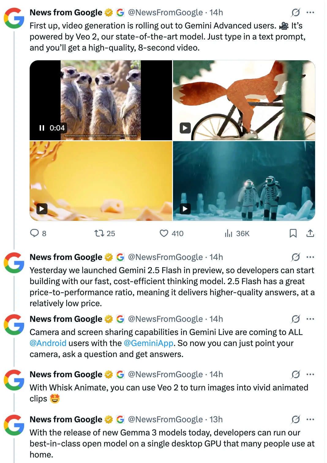Image resolution: width=327 pixels, height=463 pixels.
Task: Open Grok icon on first post
Action: 295,13
